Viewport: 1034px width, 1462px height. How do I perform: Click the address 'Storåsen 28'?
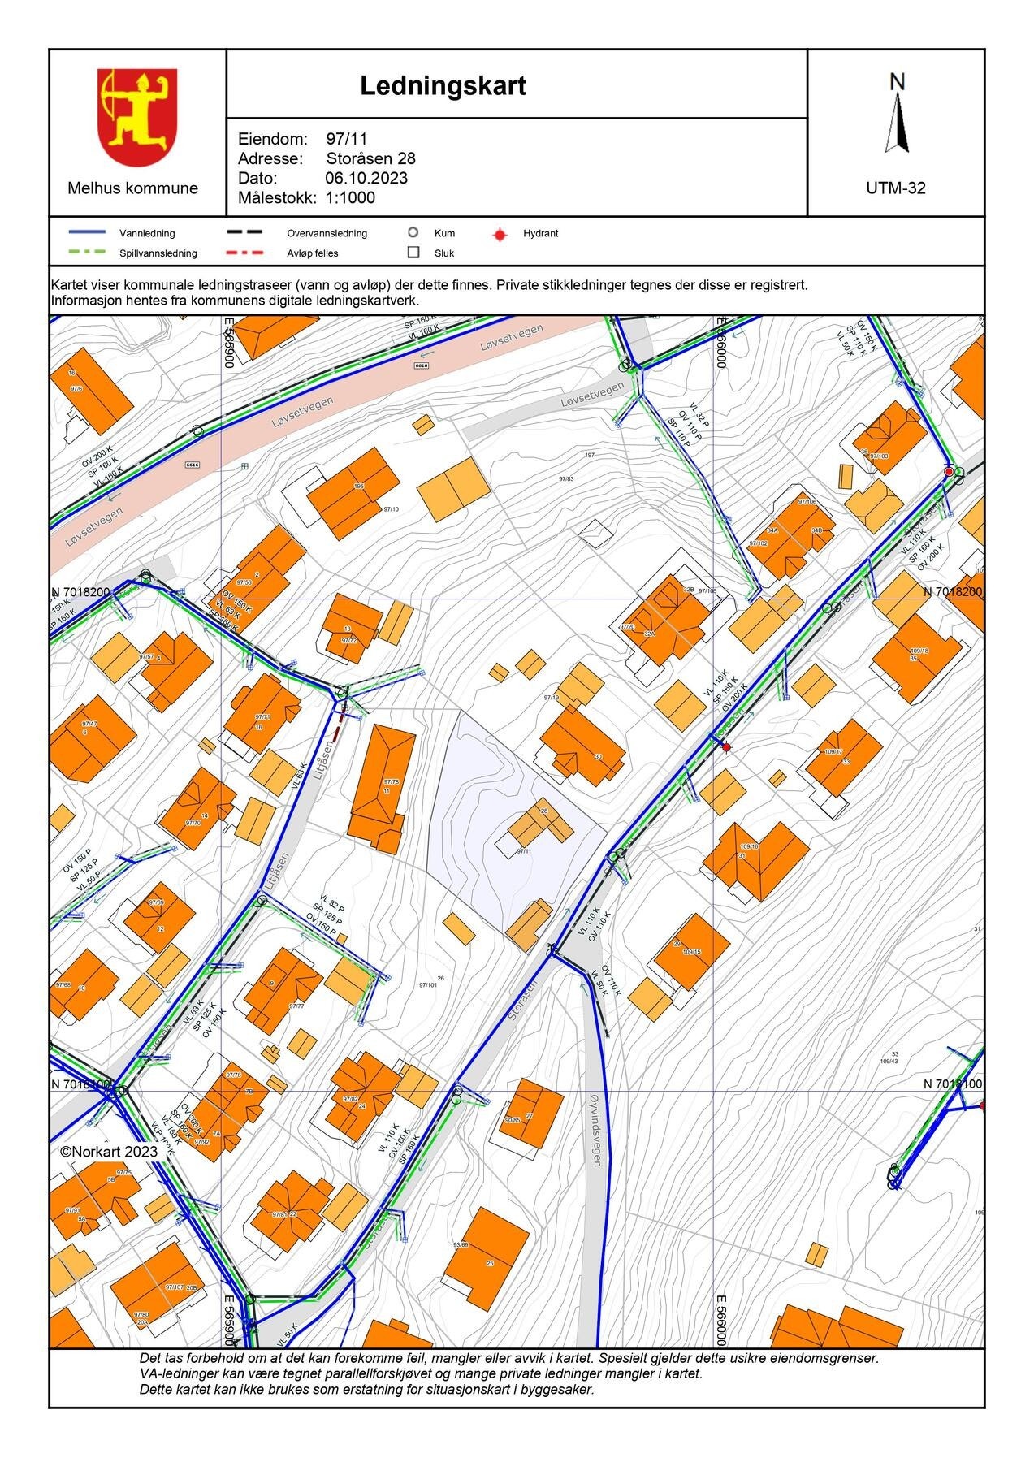(x=371, y=158)
